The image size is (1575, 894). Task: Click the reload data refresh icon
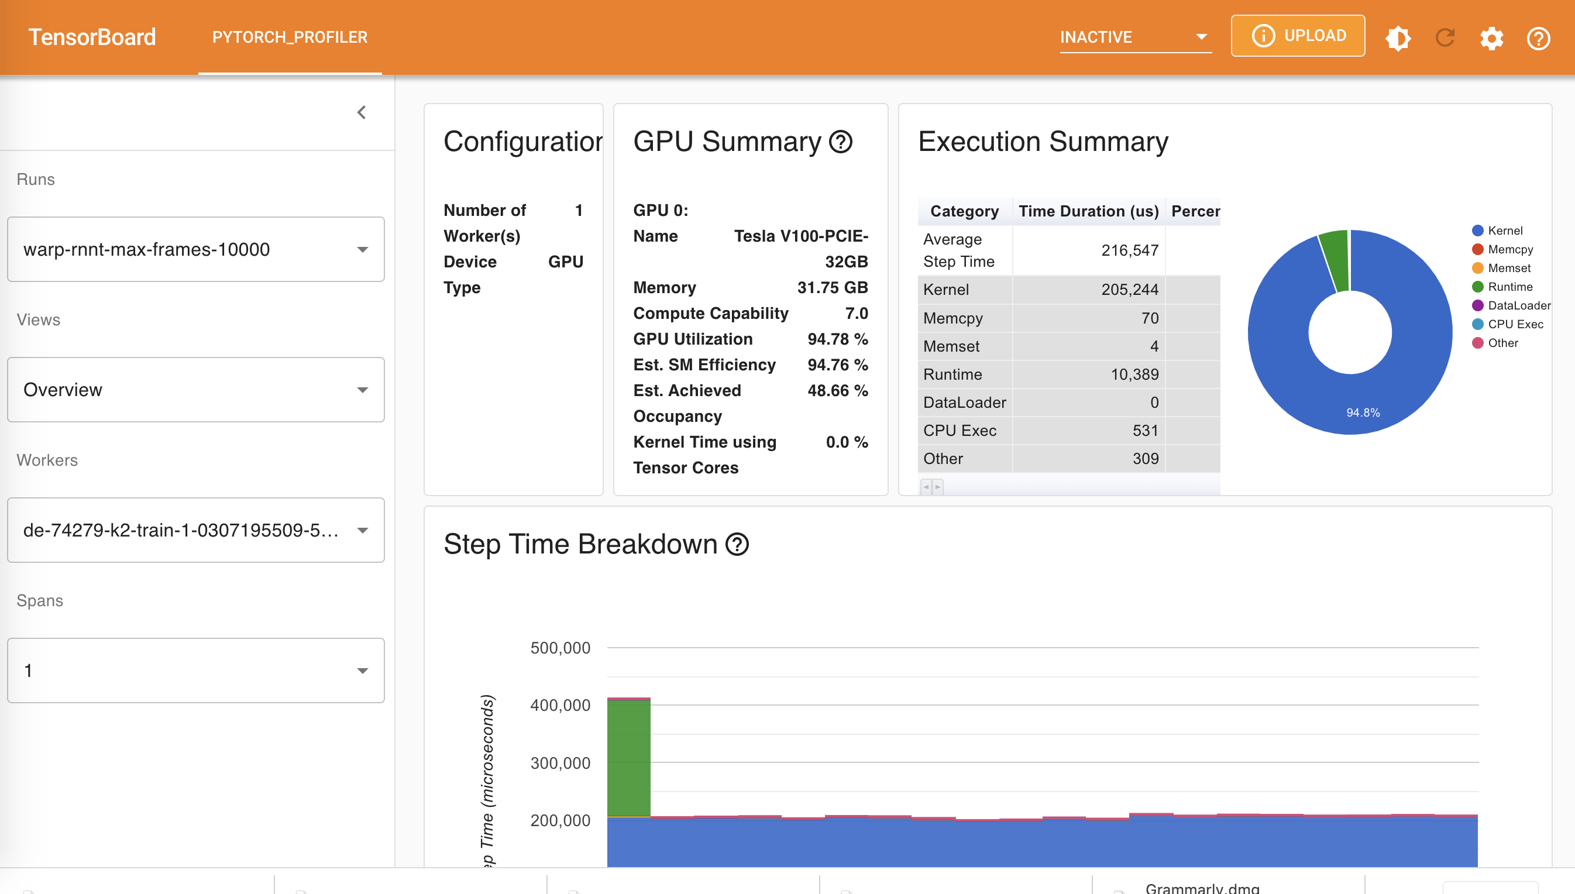coord(1445,38)
